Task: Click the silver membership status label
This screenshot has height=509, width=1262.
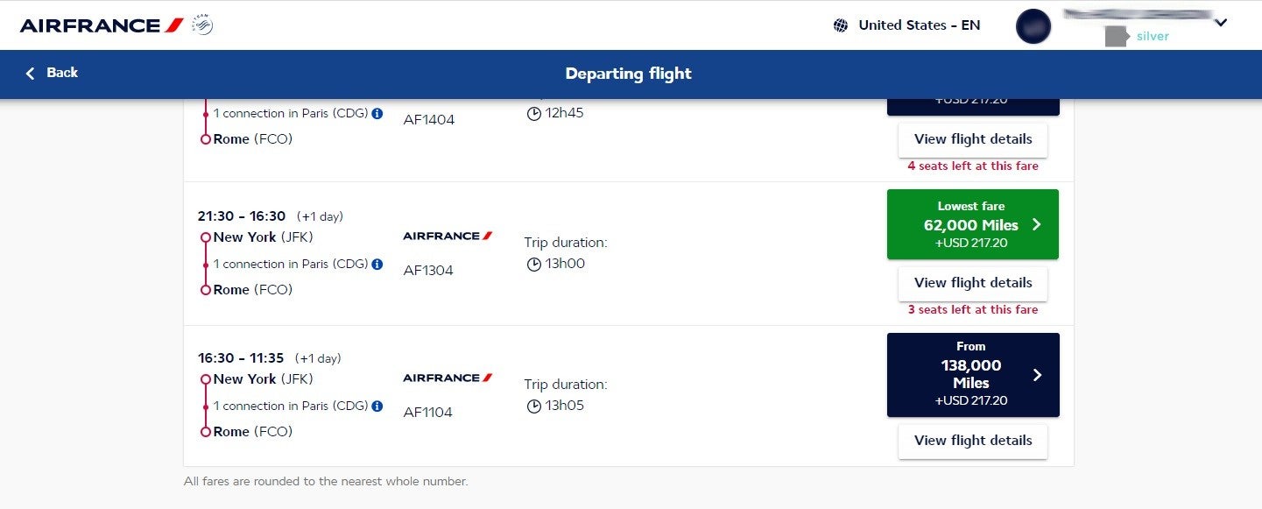Action: point(1153,36)
